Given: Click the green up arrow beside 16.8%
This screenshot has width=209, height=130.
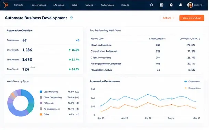Looking at the screenshot, I should point(70,50).
